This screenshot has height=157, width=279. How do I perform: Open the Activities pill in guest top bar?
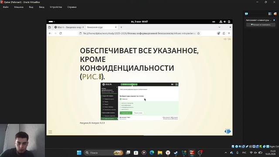click(51, 22)
